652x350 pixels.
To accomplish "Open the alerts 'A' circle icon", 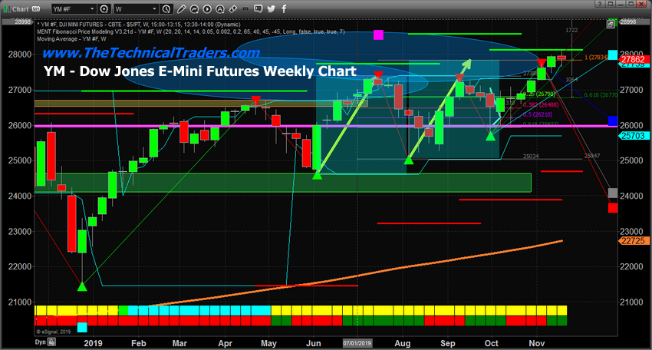I will (220, 8).
